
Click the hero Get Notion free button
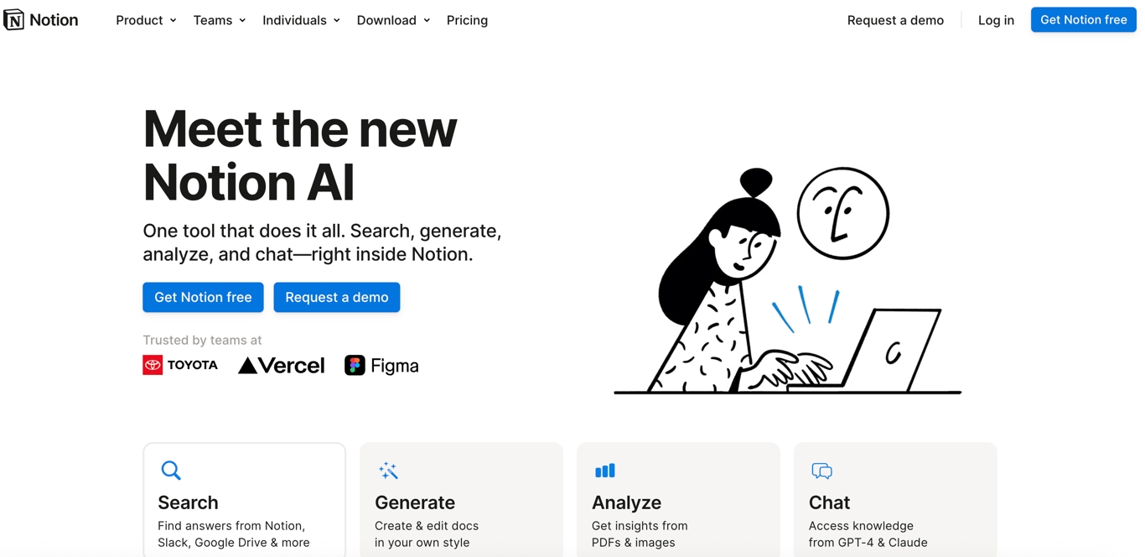203,297
